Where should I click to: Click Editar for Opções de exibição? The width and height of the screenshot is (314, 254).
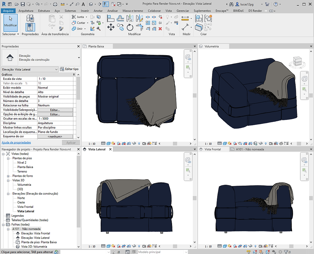click(55, 114)
